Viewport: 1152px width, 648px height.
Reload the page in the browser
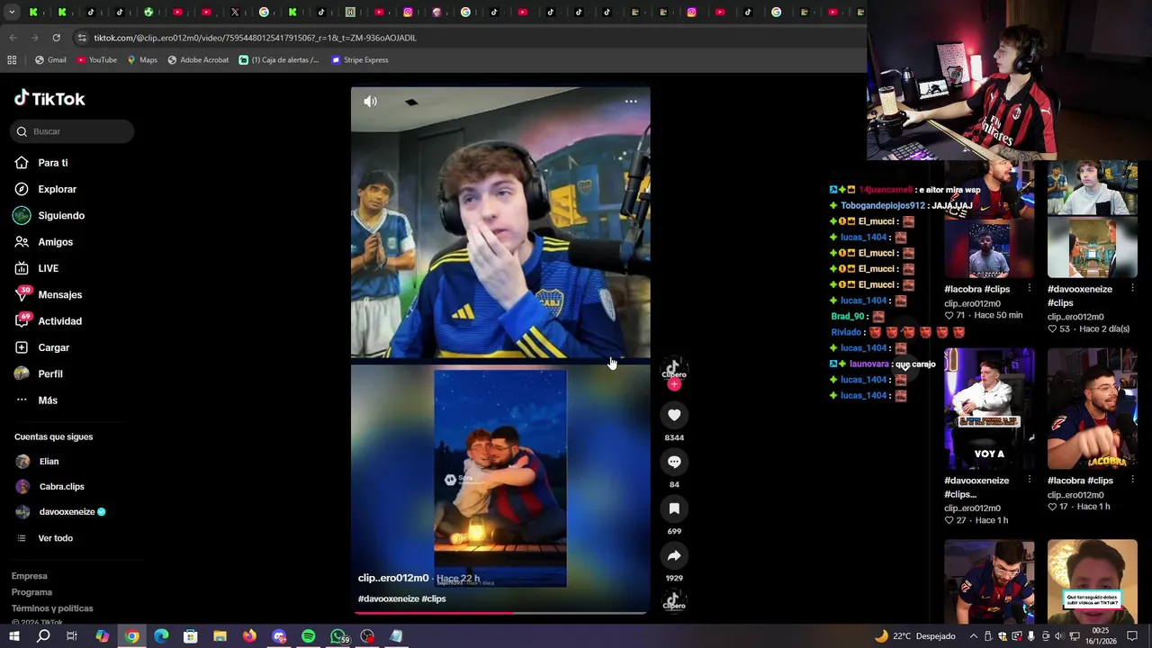[56, 38]
